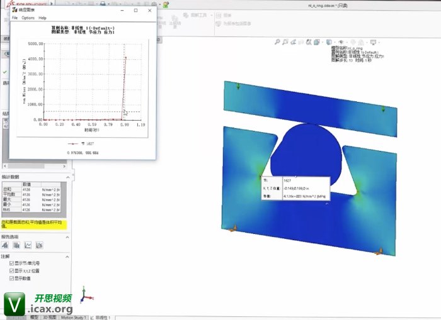Click the data point peak on graph
Image resolution: width=441 pixels, height=320 pixels.
coord(125,58)
